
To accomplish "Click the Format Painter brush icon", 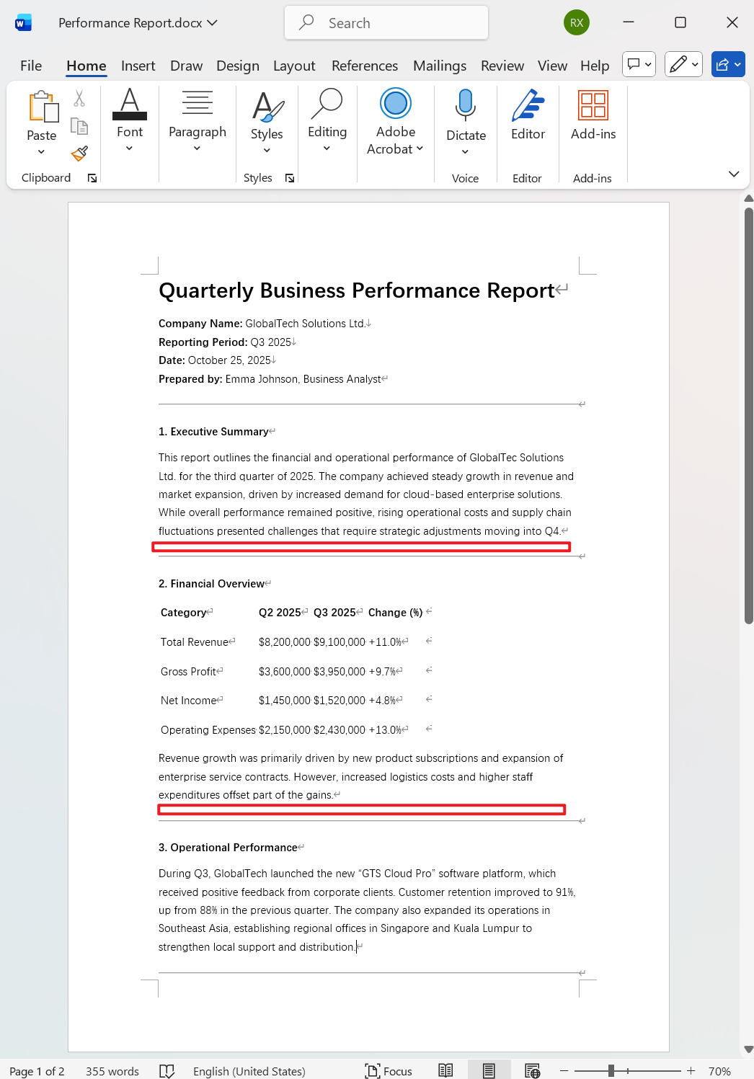I will coord(79,153).
